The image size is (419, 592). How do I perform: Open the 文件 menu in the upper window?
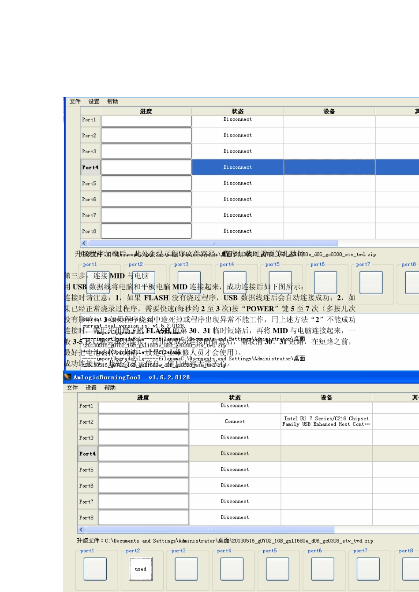point(75,101)
